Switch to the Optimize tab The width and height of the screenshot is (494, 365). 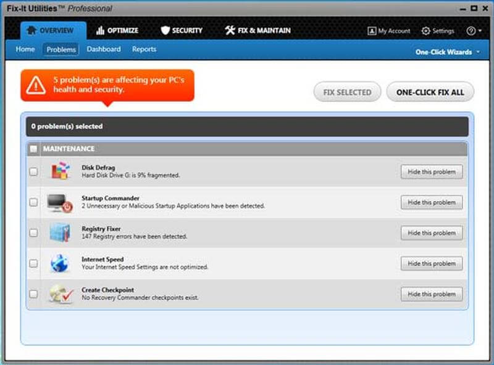(x=117, y=31)
